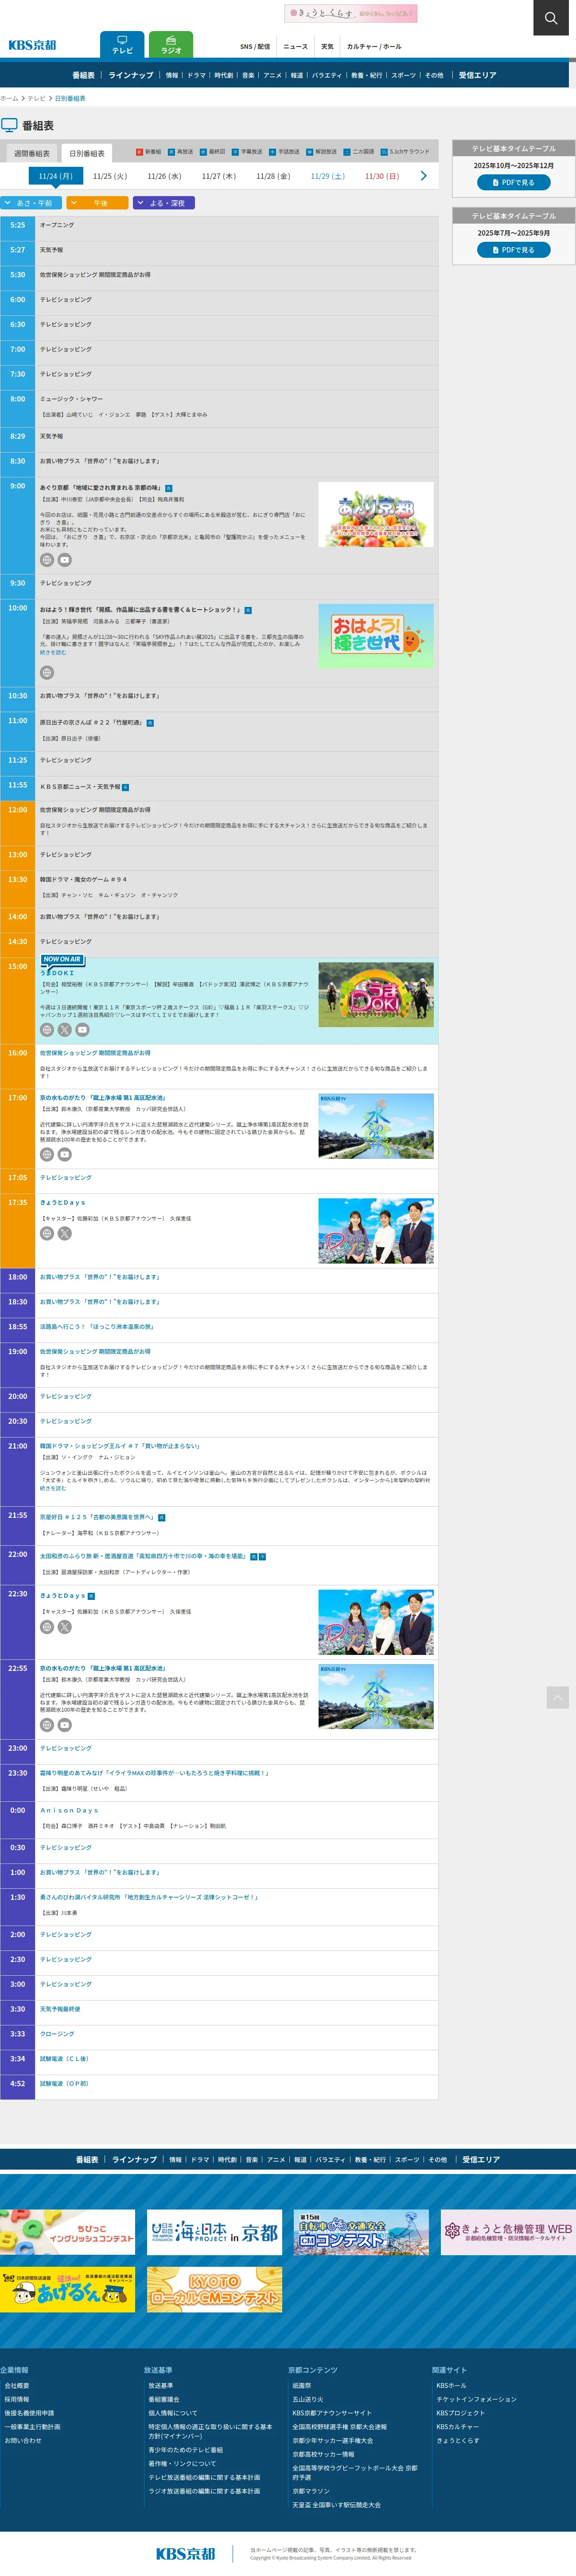Image resolution: width=576 pixels, height=2576 pixels.
Task: Open YouTube icon for 15:00 うまDOKI
Action: point(83,1030)
